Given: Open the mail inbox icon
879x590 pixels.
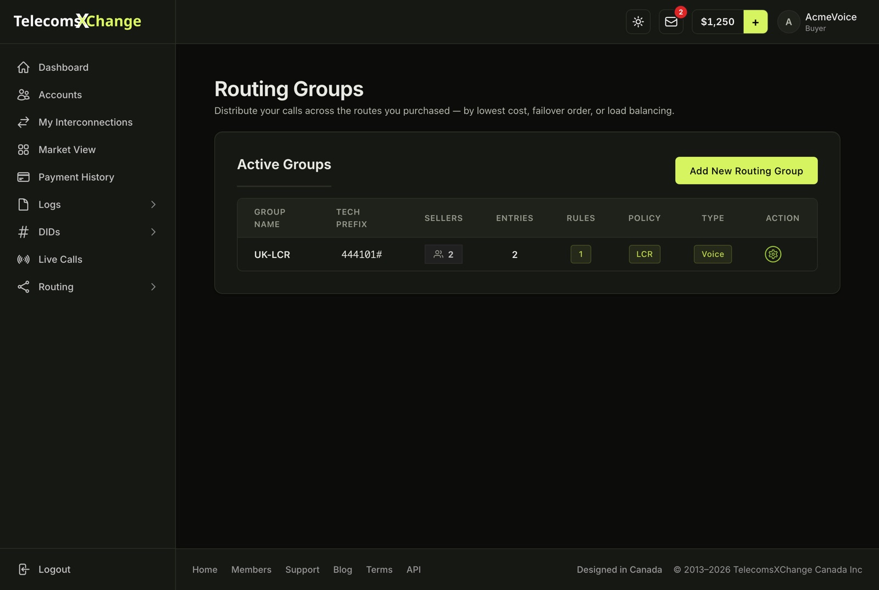Looking at the screenshot, I should [x=671, y=22].
